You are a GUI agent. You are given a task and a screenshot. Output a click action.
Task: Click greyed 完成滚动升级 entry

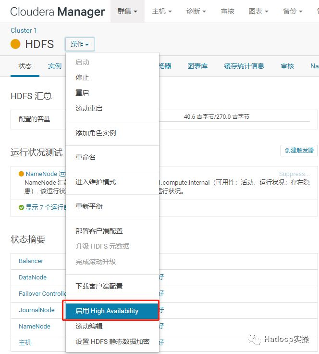click(112, 262)
